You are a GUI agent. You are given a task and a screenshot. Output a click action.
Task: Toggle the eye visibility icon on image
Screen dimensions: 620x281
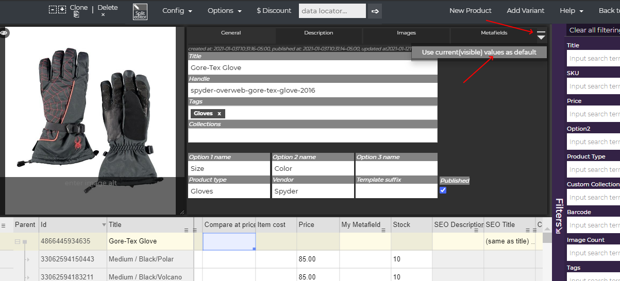click(4, 33)
